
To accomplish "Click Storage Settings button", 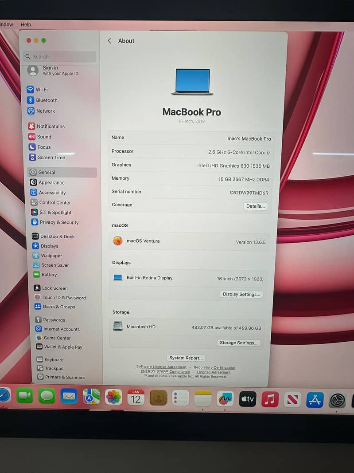I will pyautogui.click(x=239, y=343).
